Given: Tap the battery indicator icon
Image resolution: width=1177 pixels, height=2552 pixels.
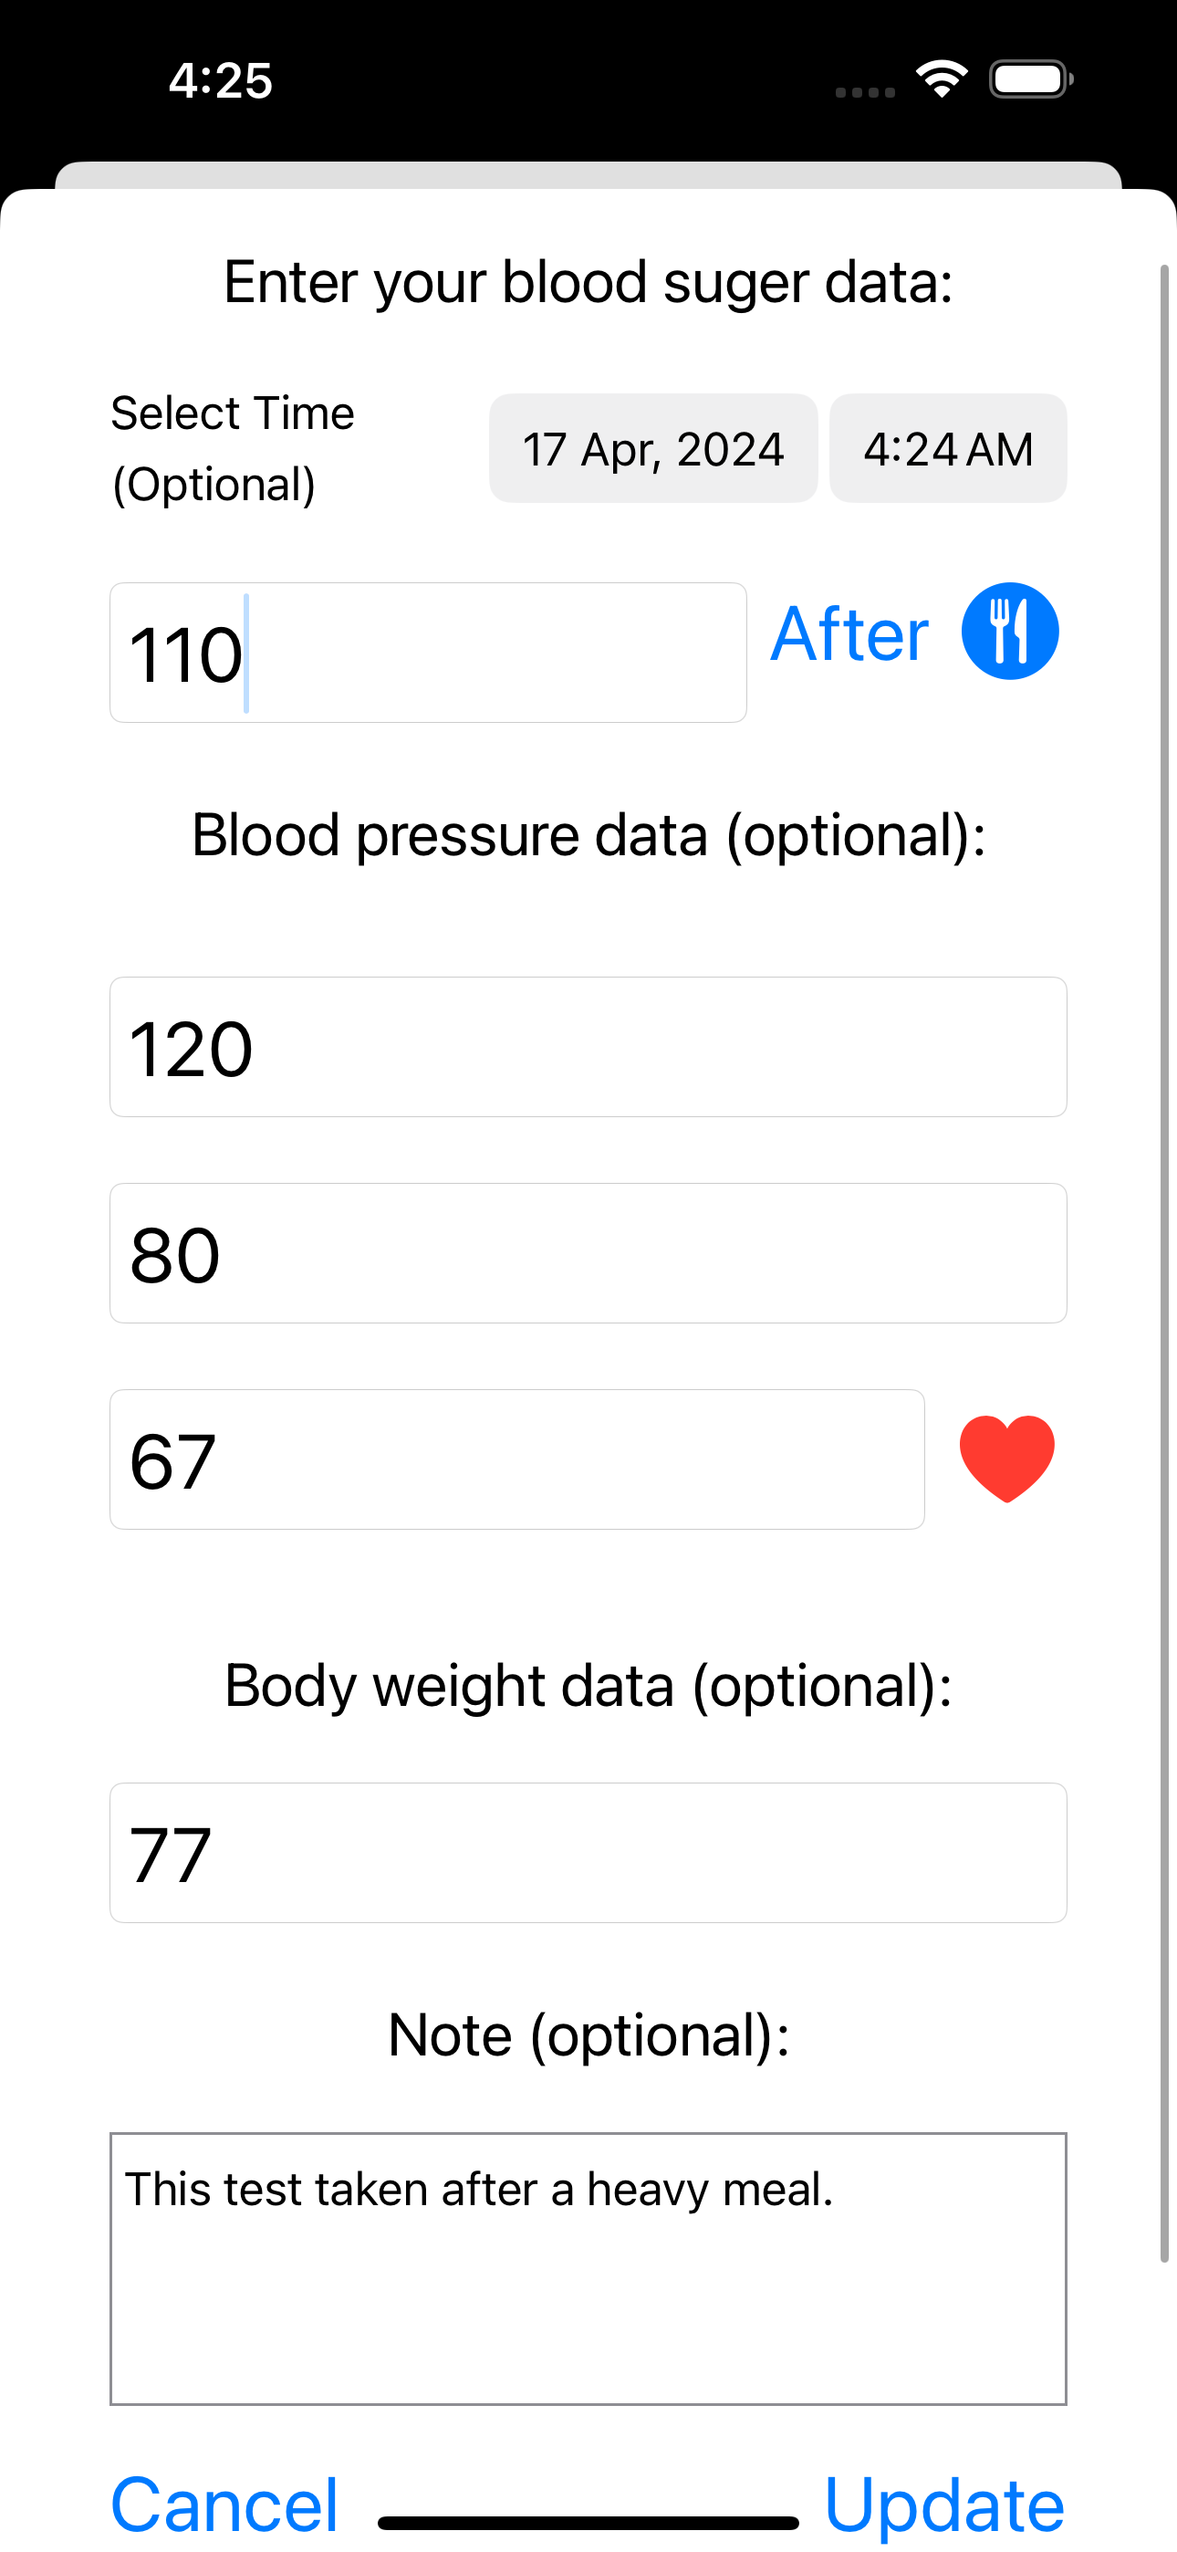Looking at the screenshot, I should tap(1030, 79).
